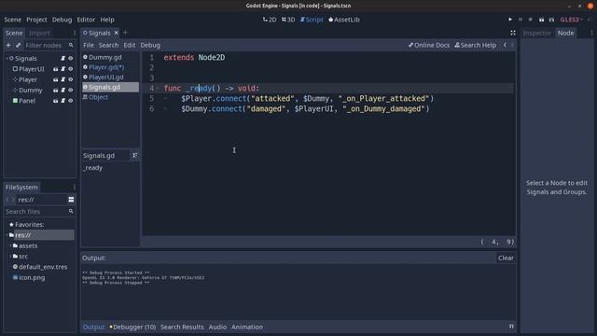Open the AssetLib workspace

coord(344,20)
